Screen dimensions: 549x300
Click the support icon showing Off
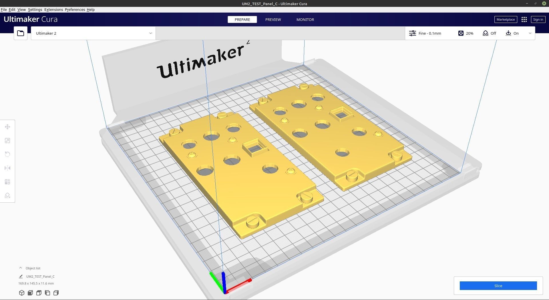click(486, 33)
